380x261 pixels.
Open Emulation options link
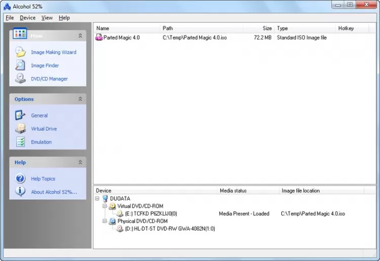point(41,142)
